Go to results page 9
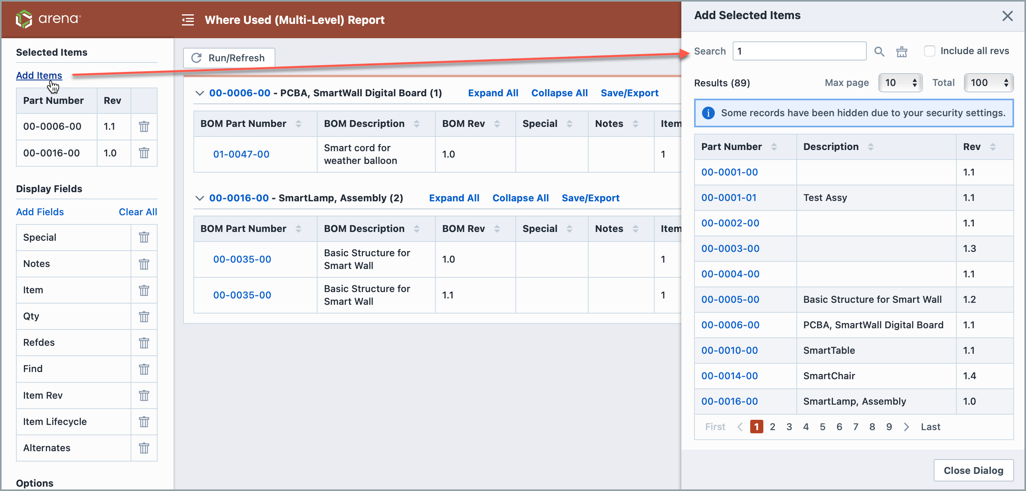 [889, 427]
